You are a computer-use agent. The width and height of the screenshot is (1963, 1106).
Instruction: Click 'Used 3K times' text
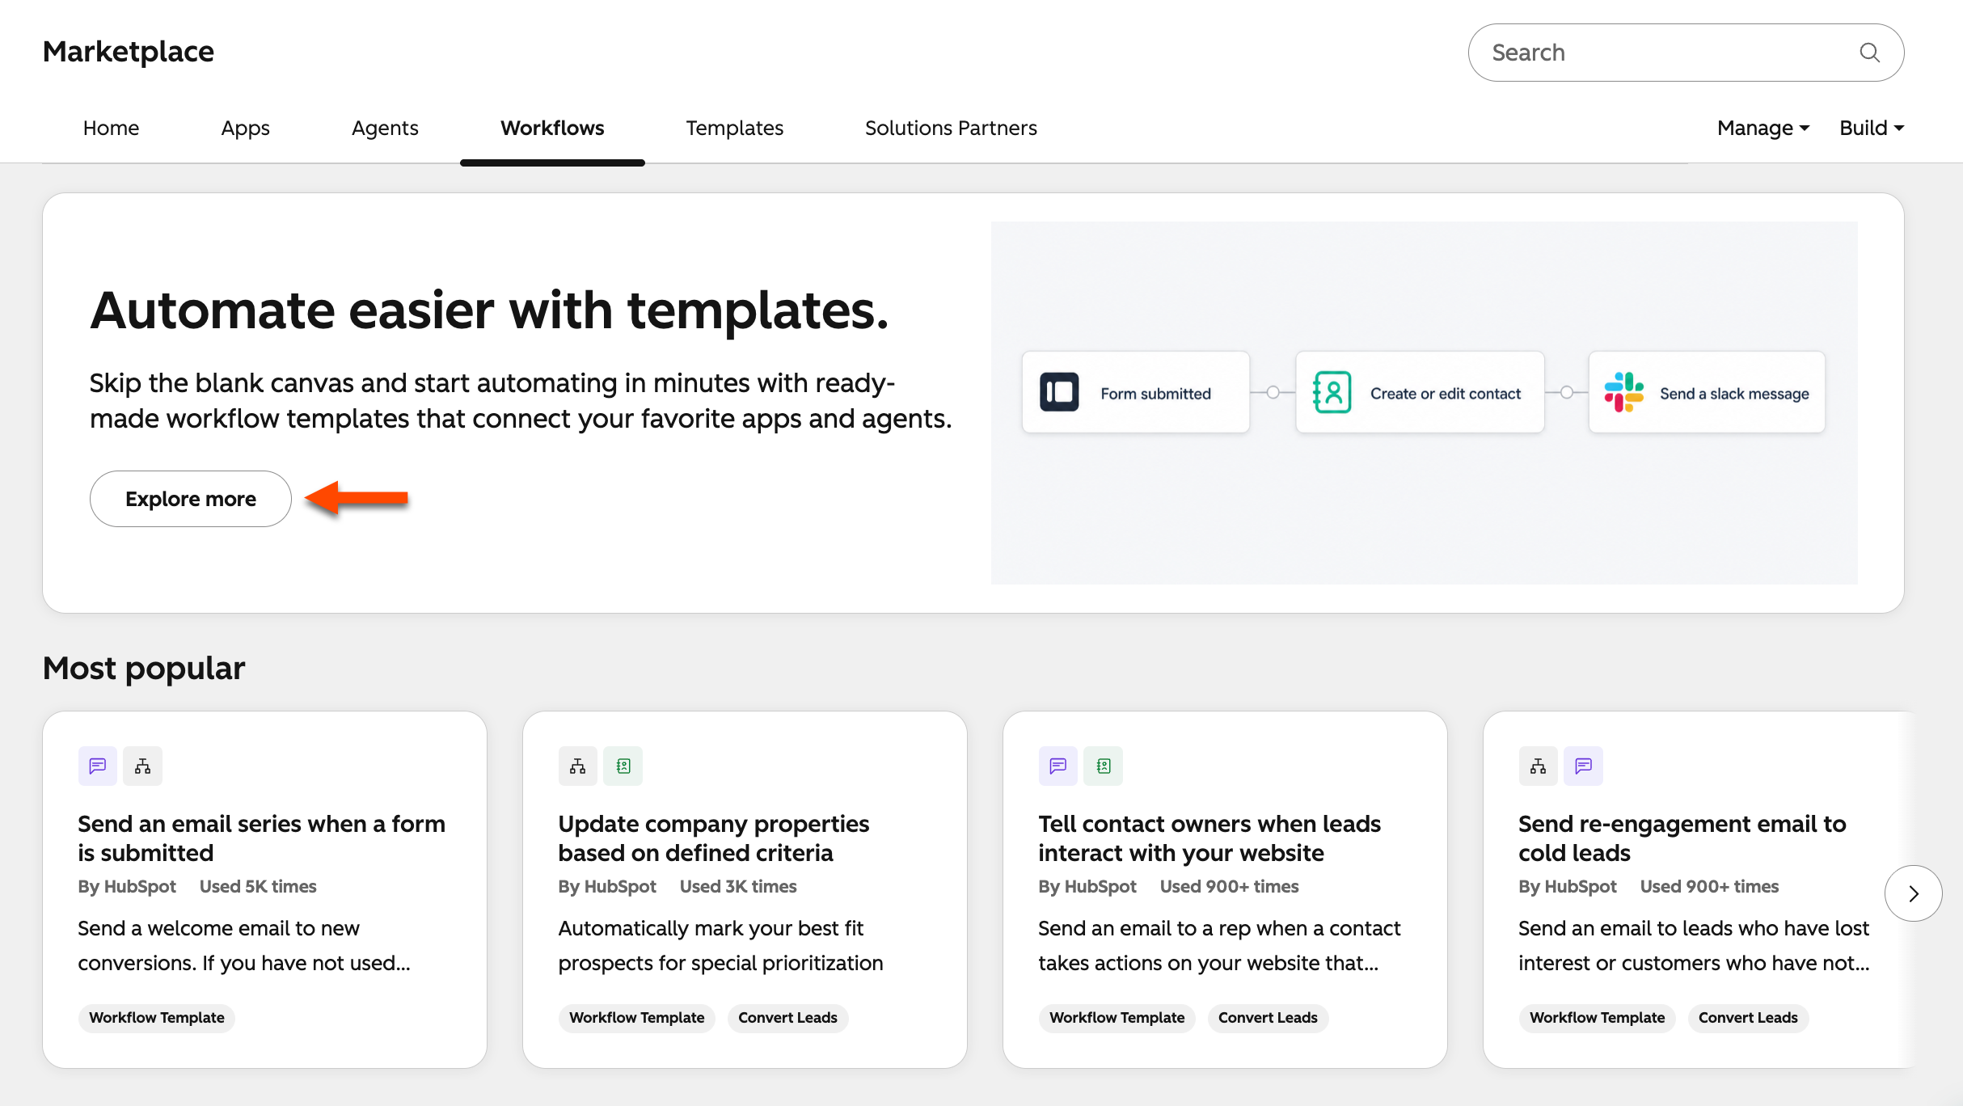tap(738, 887)
